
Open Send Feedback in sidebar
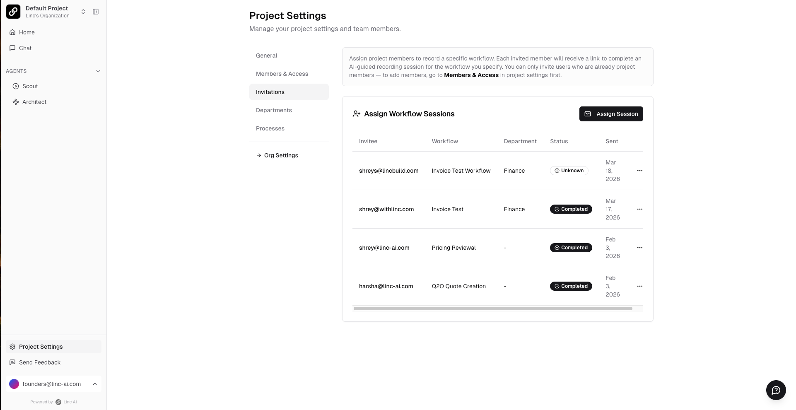[x=39, y=362]
